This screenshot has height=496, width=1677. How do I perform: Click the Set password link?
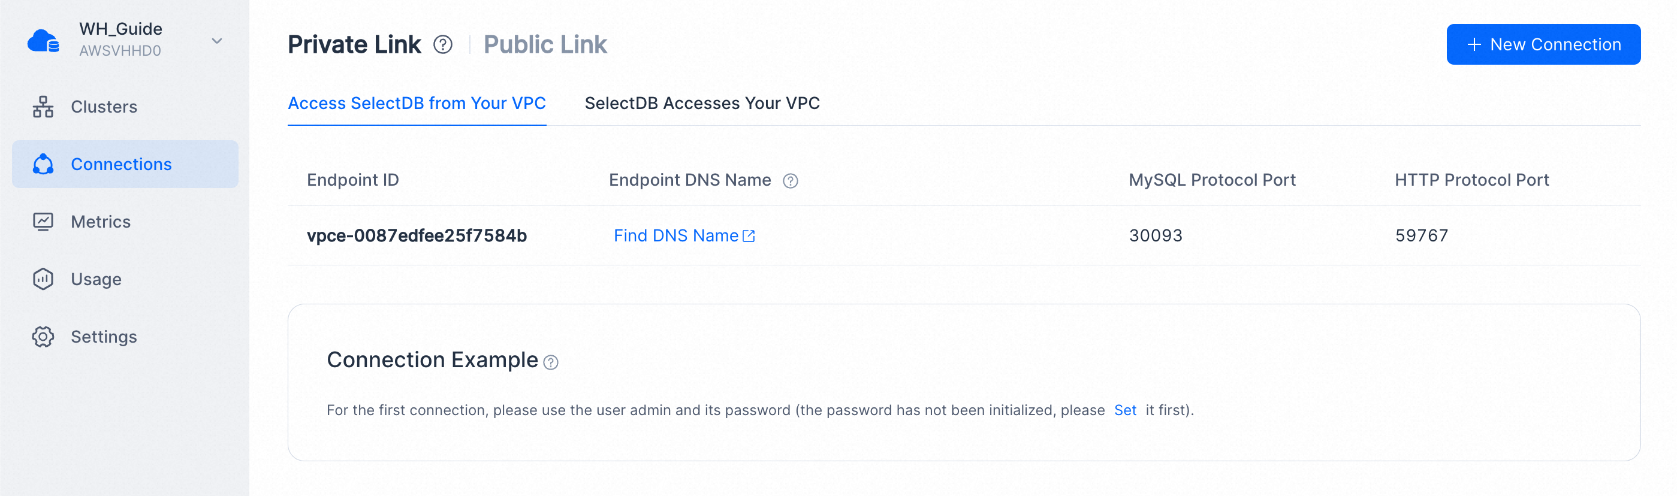[1125, 410]
